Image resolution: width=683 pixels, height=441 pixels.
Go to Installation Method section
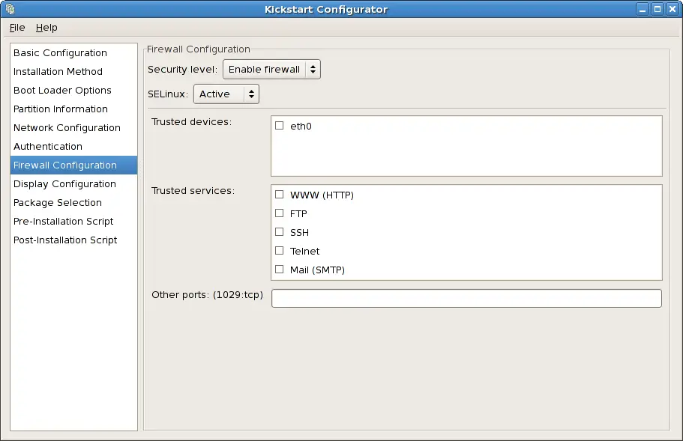point(58,72)
